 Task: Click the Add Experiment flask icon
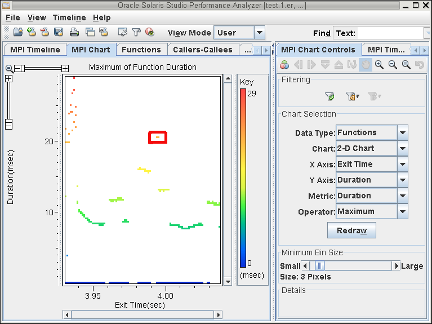(32, 32)
